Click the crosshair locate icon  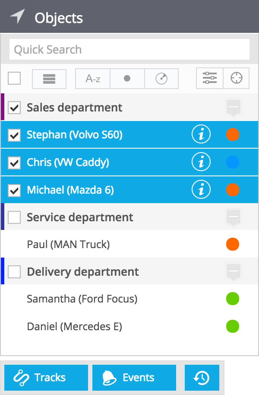click(x=237, y=78)
